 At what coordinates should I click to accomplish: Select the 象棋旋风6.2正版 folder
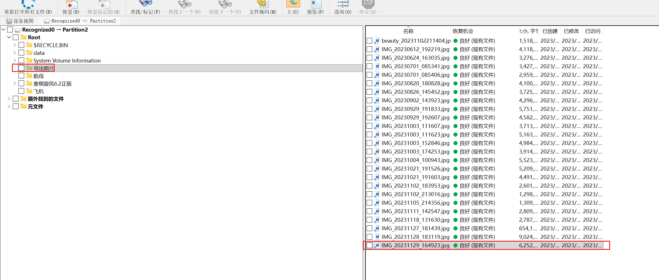click(53, 84)
